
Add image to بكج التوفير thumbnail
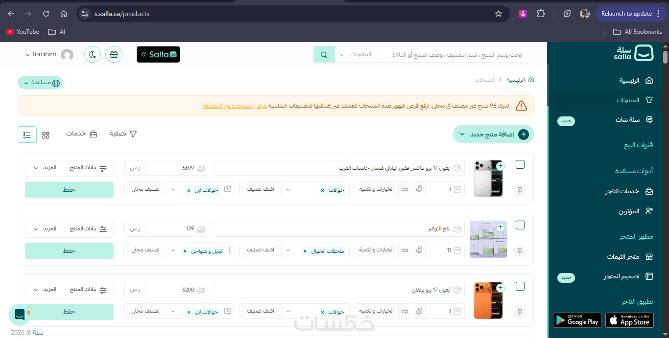coord(500,227)
